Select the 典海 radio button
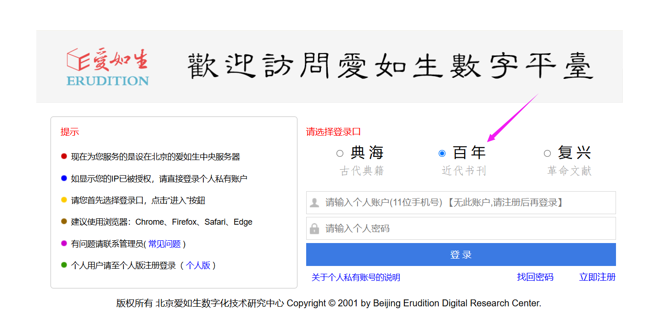Image resolution: width=672 pixels, height=332 pixels. pos(340,153)
